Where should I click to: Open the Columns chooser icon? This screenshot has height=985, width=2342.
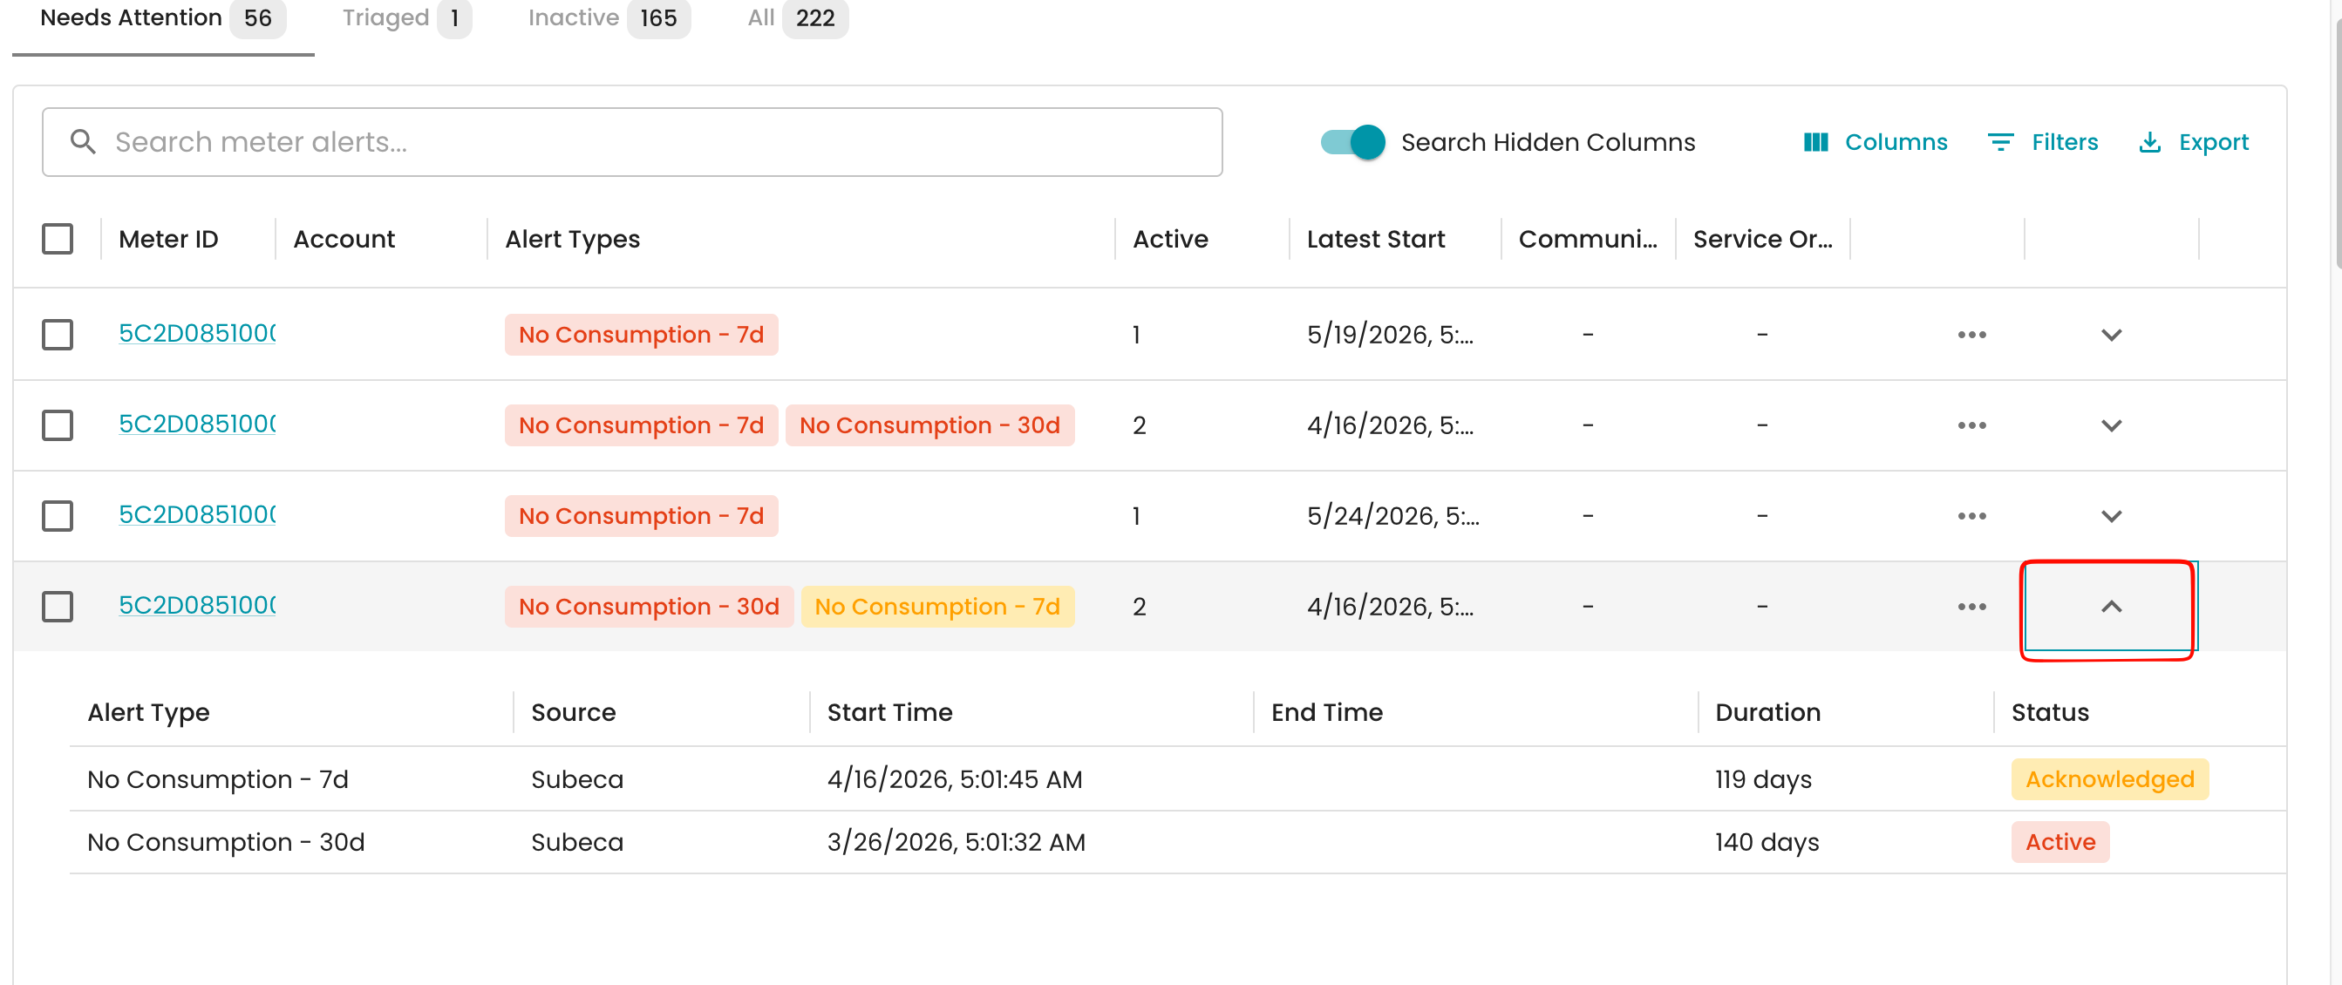[1814, 142]
